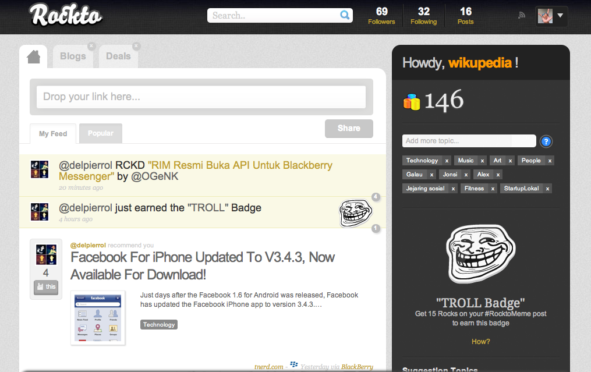This screenshot has height=372, width=591.
Task: Go to the Home tab icon
Action: [x=34, y=57]
